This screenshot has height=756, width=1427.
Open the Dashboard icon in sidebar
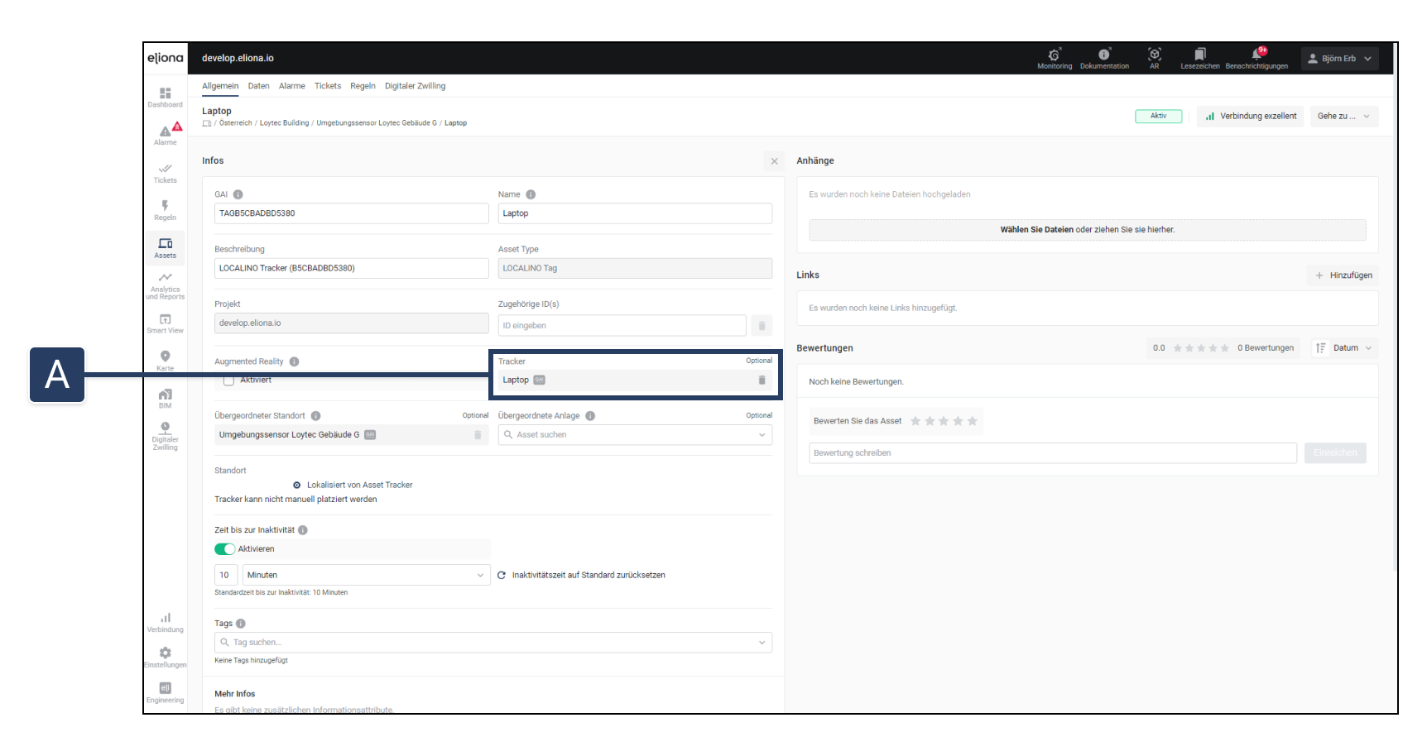tap(165, 97)
